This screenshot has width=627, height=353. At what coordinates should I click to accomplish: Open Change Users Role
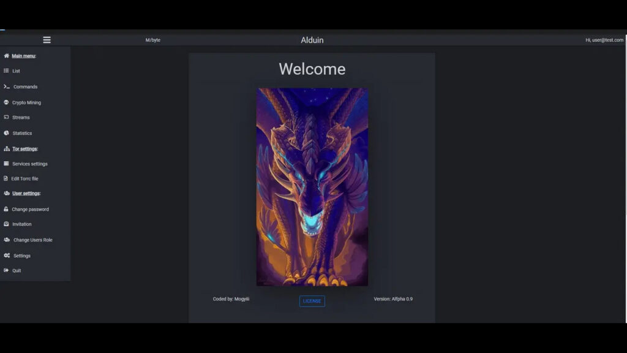click(33, 240)
